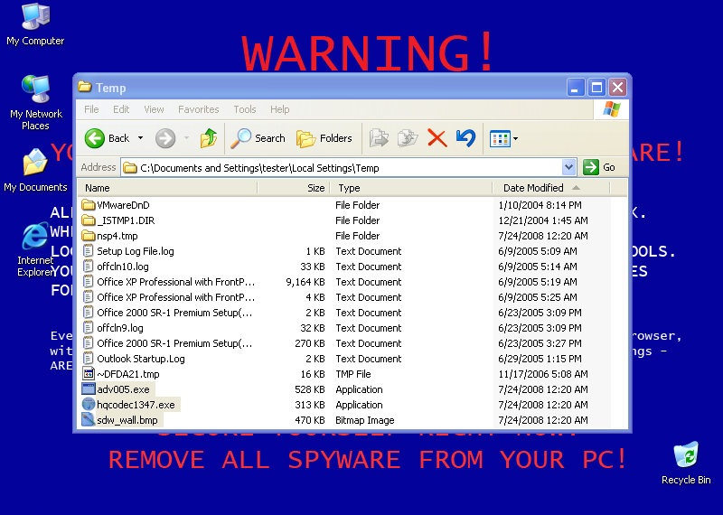This screenshot has width=723, height=515.
Task: Select the My Computer desktop icon
Action: pos(35,23)
